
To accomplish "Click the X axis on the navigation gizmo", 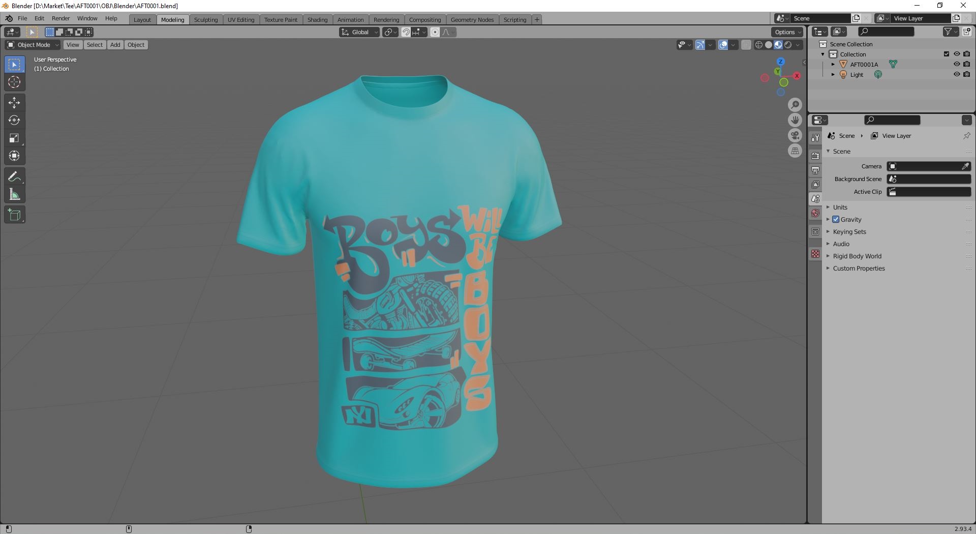I will (x=797, y=76).
